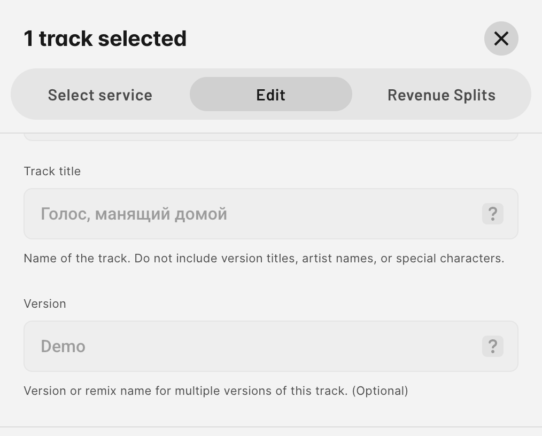Viewport: 542px width, 436px height.
Task: Switch to the Select service tab
Action: [100, 95]
